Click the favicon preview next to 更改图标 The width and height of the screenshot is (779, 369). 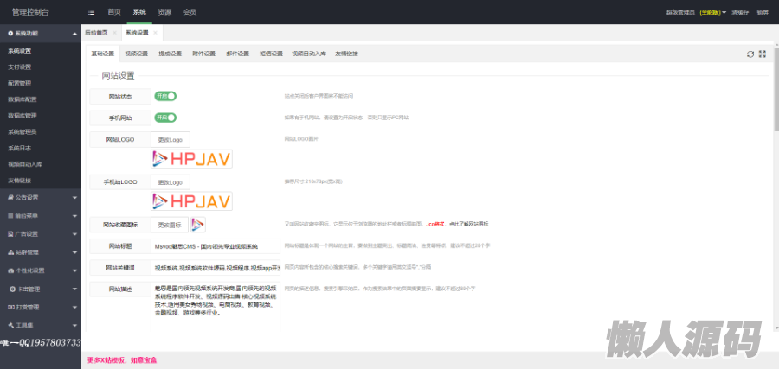(x=198, y=225)
